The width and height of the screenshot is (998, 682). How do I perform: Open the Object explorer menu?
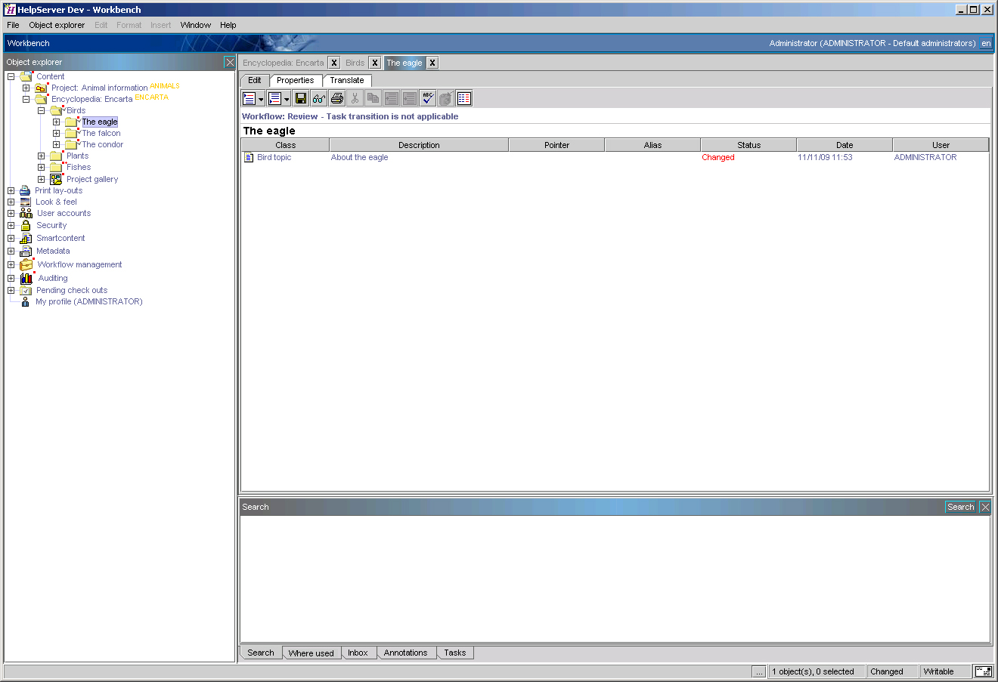pyautogui.click(x=57, y=25)
